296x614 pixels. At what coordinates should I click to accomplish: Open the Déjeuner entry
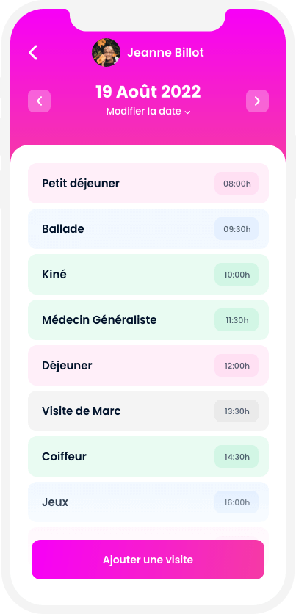(x=148, y=365)
